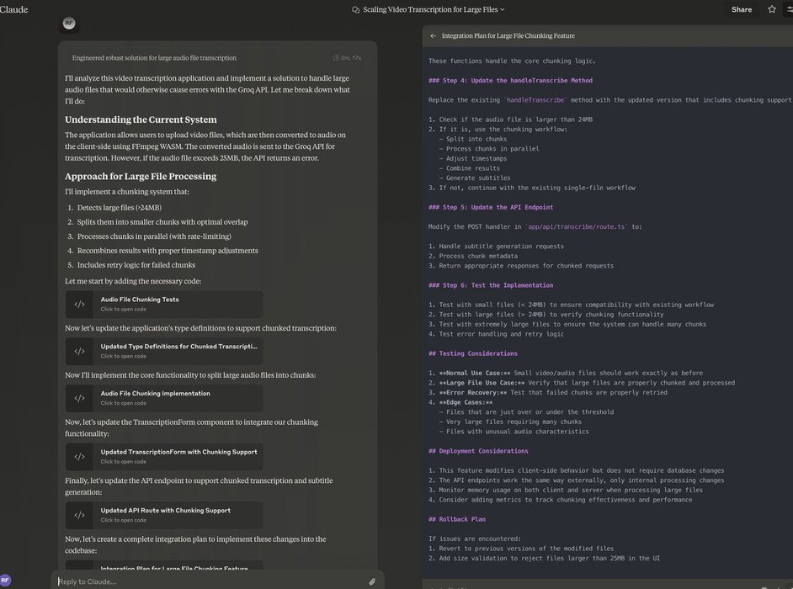The height and width of the screenshot is (589, 793).
Task: Click code icon of Updated API Route card
Action: point(79,516)
